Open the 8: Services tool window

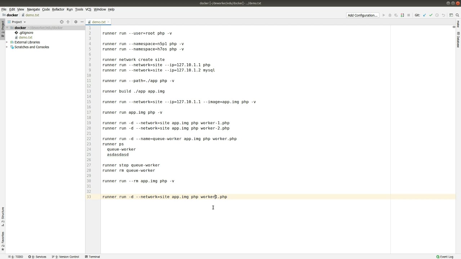[37, 257]
